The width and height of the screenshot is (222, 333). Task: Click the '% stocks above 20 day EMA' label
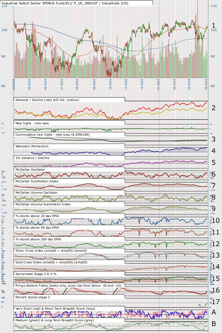click(37, 216)
